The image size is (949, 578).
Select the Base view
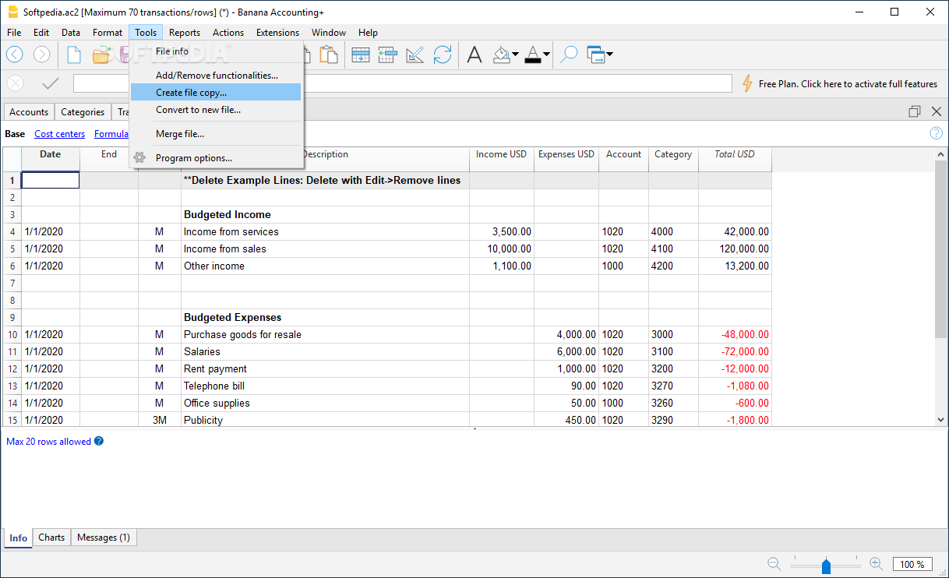click(x=15, y=134)
